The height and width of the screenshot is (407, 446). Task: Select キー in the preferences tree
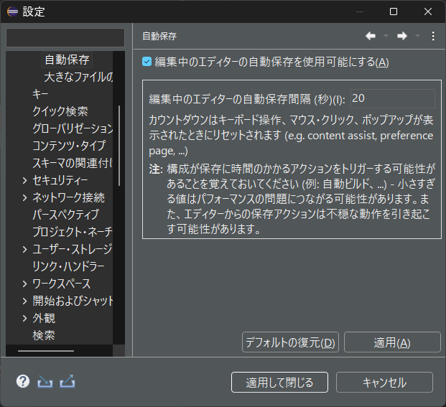coord(40,94)
